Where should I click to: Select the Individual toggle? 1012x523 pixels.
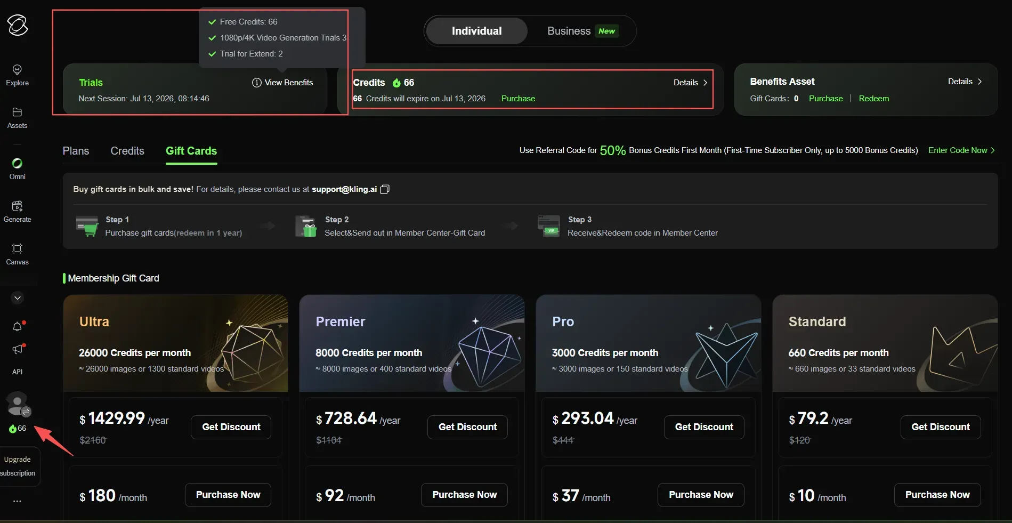coord(476,31)
